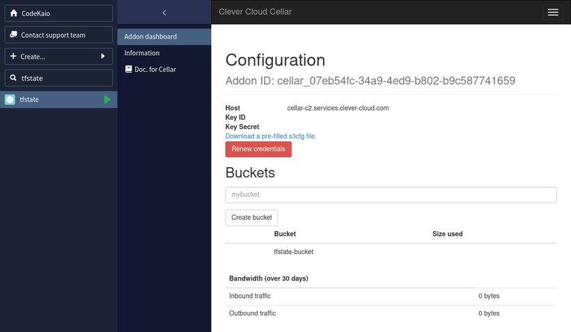The height and width of the screenshot is (332, 571).
Task: Focus the mybucket name input field
Action: pyautogui.click(x=391, y=195)
